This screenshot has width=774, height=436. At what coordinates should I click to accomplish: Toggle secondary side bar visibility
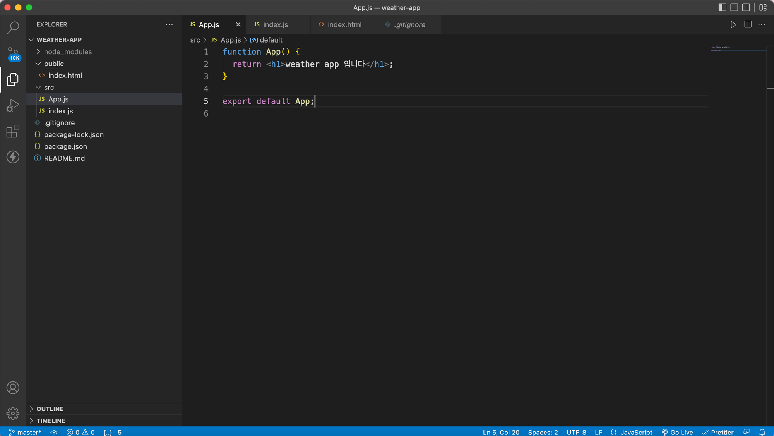746,7
